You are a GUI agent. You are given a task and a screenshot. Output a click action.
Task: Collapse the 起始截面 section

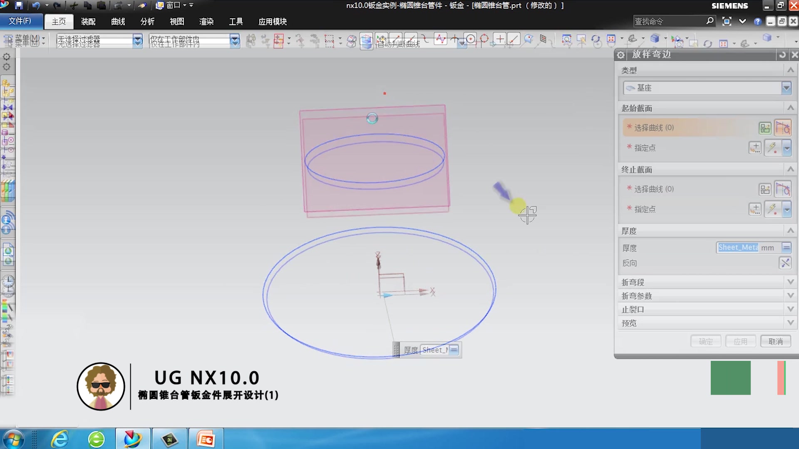tap(791, 108)
